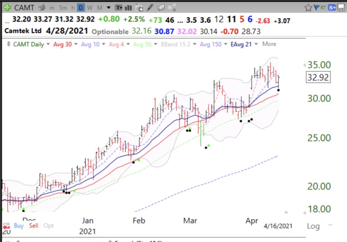Click the star favorite icon

[308, 7]
